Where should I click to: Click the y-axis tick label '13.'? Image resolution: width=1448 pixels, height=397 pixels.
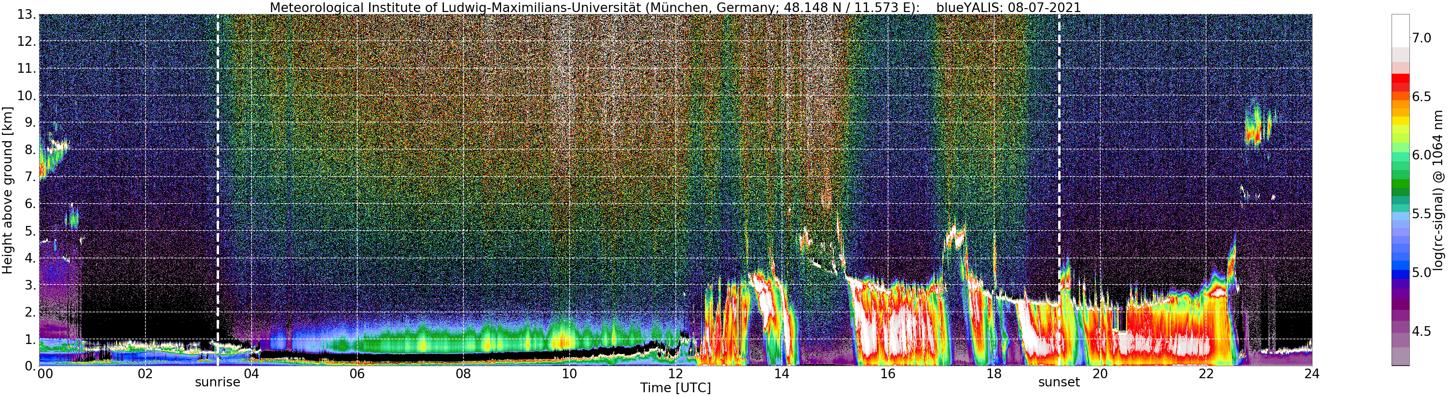[26, 14]
